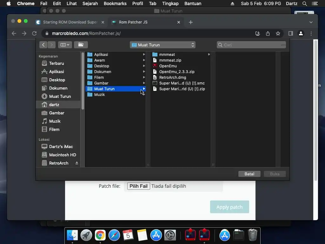Select Muat Turun in sidebar
325x244 pixels.
pos(58,96)
